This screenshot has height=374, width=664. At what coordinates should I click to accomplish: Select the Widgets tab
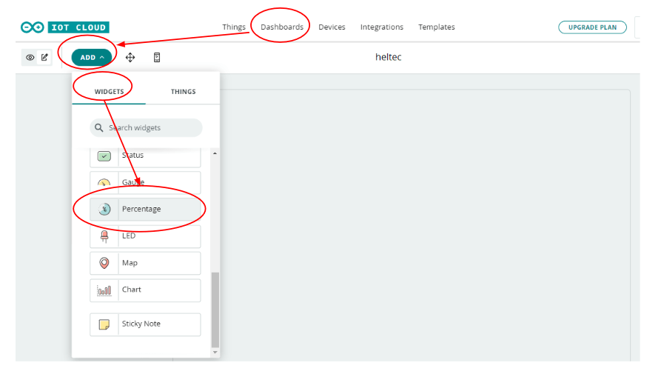109,92
